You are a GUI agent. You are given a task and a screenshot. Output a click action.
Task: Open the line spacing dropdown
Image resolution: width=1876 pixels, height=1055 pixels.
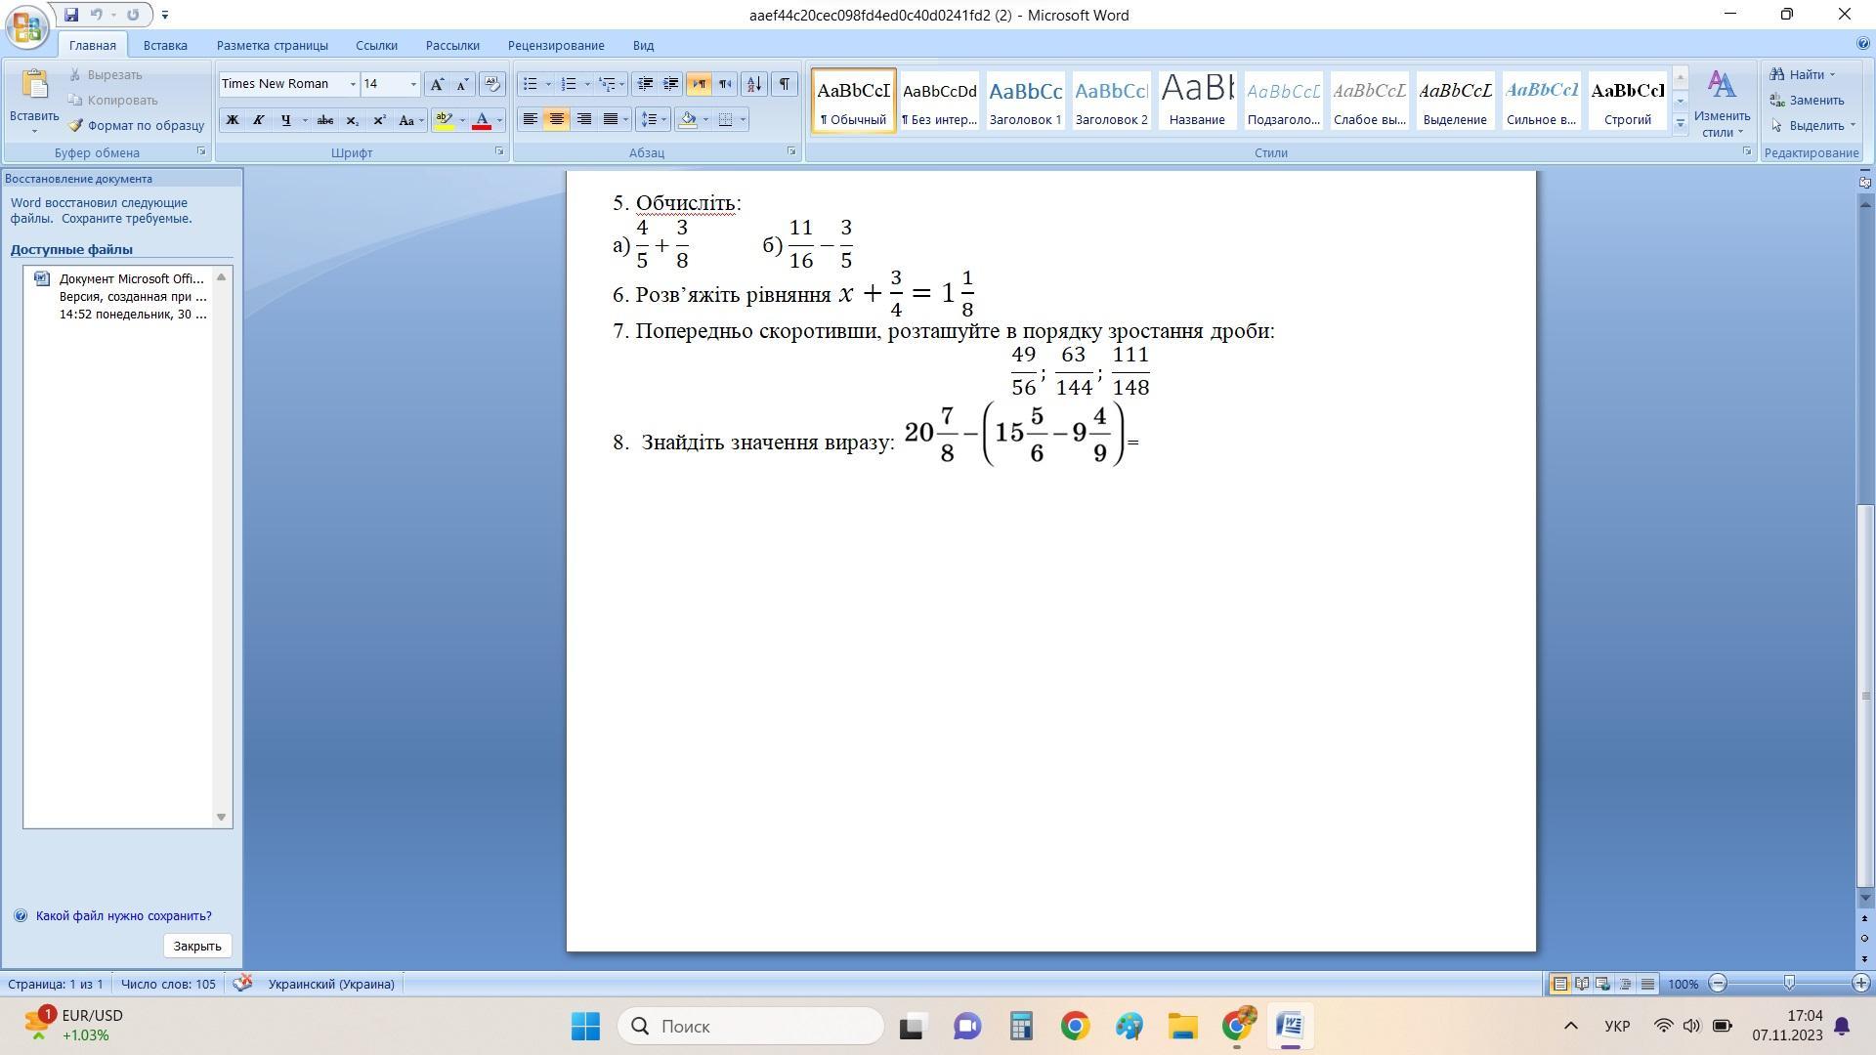click(x=653, y=119)
